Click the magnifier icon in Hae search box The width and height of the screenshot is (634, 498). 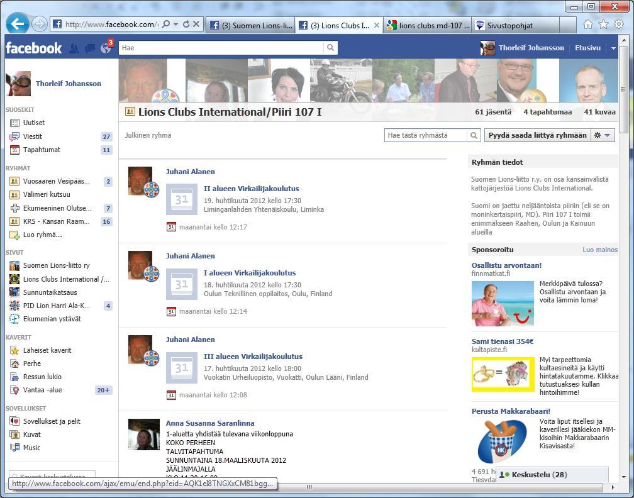330,48
